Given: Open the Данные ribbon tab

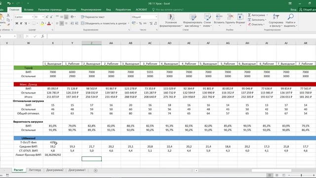Looking at the screenshot, I should tap(71, 9).
